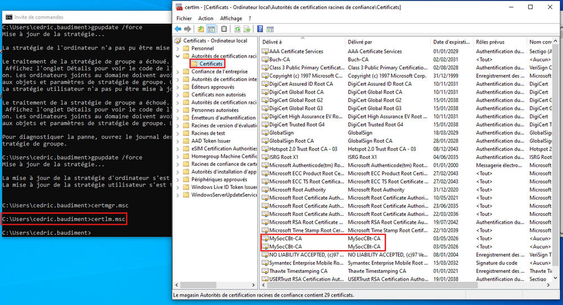Open the Affichage menu
Viewport: 563px width, 305px height.
[231, 19]
